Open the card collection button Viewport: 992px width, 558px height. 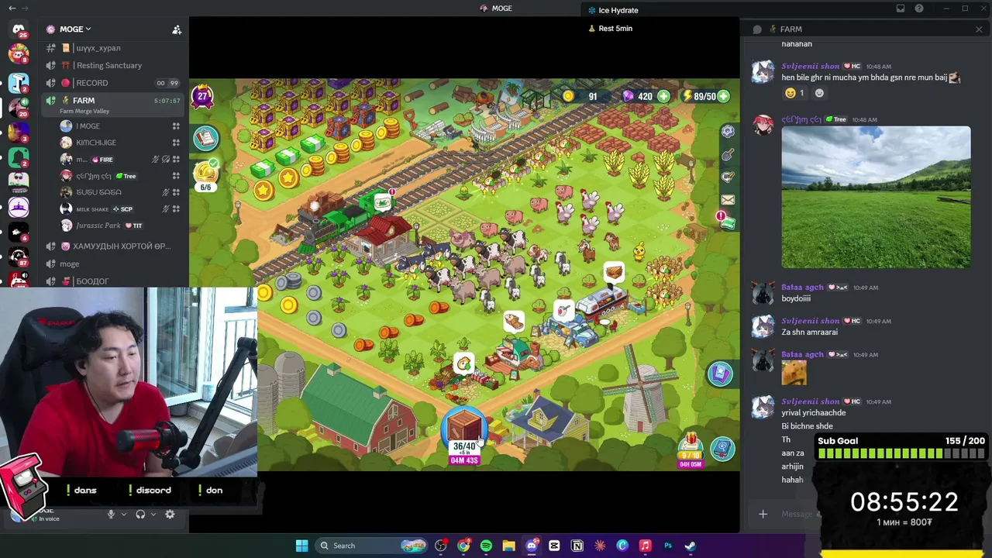point(720,374)
